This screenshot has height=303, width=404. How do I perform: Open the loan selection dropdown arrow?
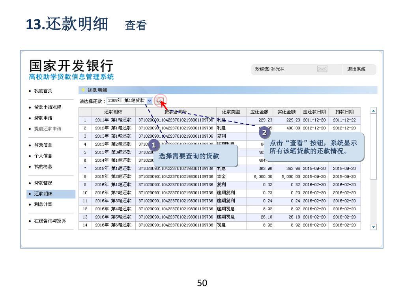150,101
